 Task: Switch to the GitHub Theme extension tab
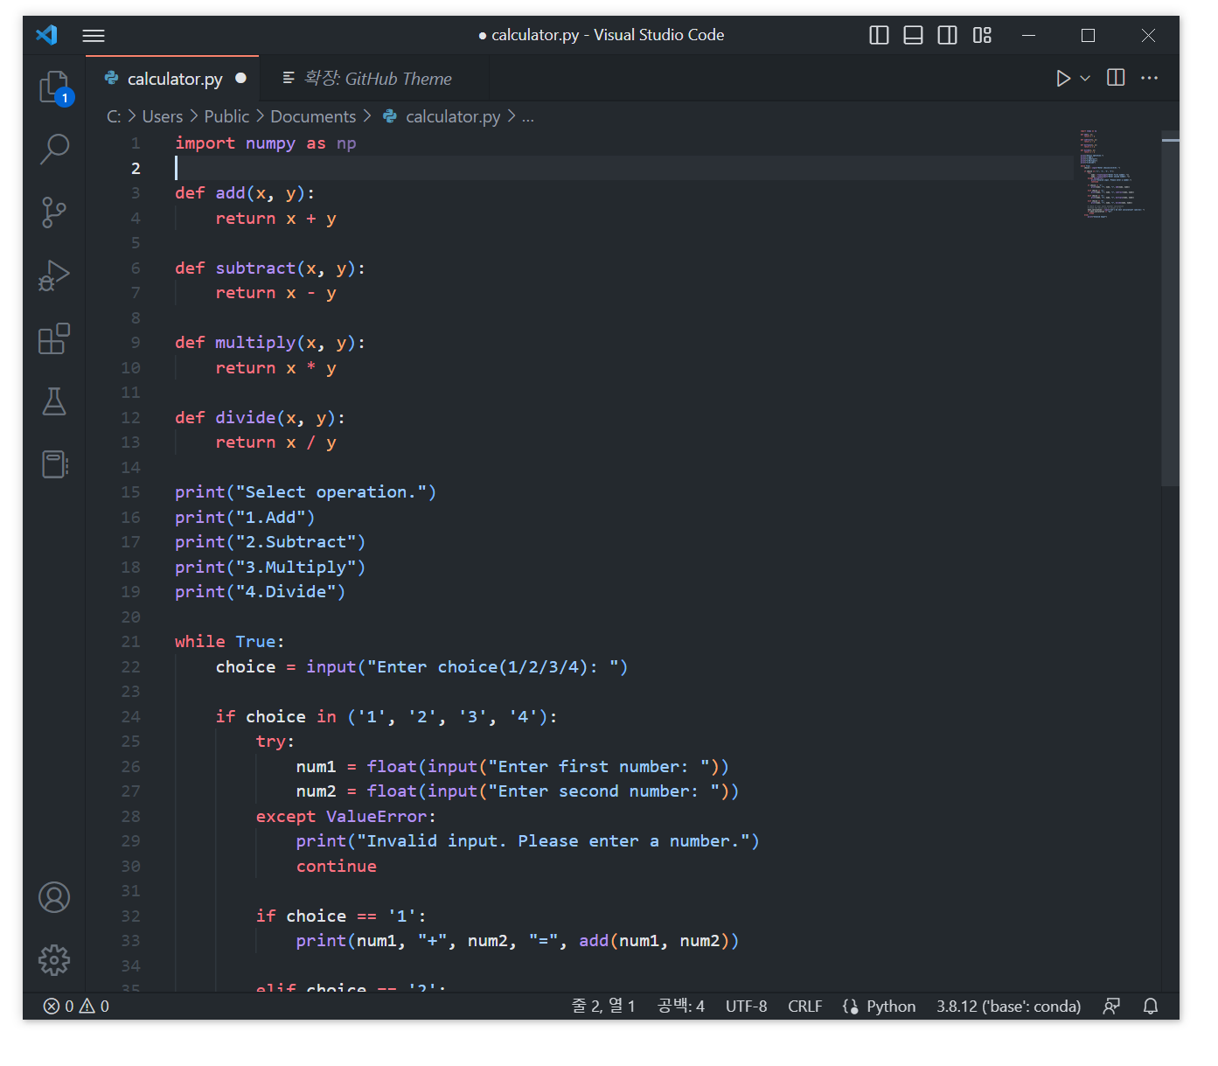click(376, 79)
